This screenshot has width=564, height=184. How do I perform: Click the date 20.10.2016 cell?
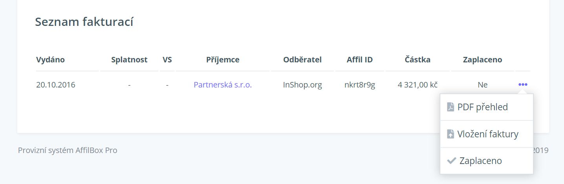56,84
